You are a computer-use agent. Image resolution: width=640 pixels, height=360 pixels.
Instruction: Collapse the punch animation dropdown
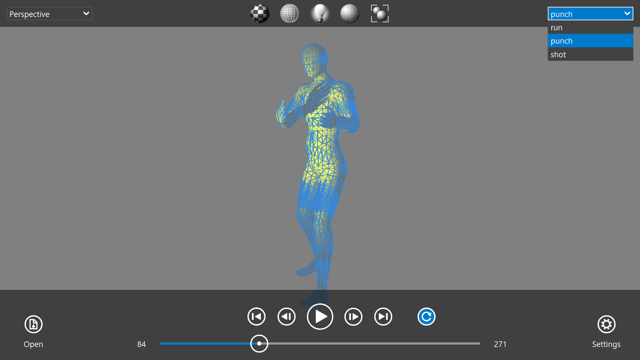(x=590, y=14)
